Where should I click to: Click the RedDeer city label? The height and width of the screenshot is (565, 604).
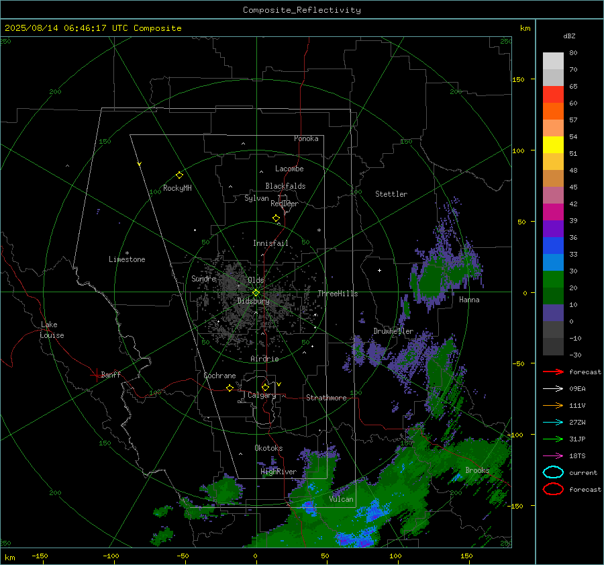[285, 204]
